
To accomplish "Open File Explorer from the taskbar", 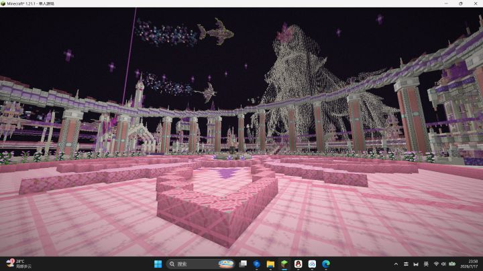I will coord(270,264).
